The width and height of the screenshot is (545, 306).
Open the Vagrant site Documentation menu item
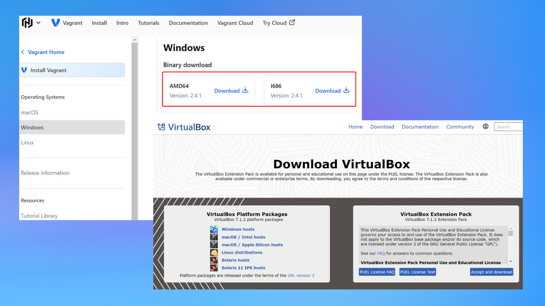click(x=188, y=23)
